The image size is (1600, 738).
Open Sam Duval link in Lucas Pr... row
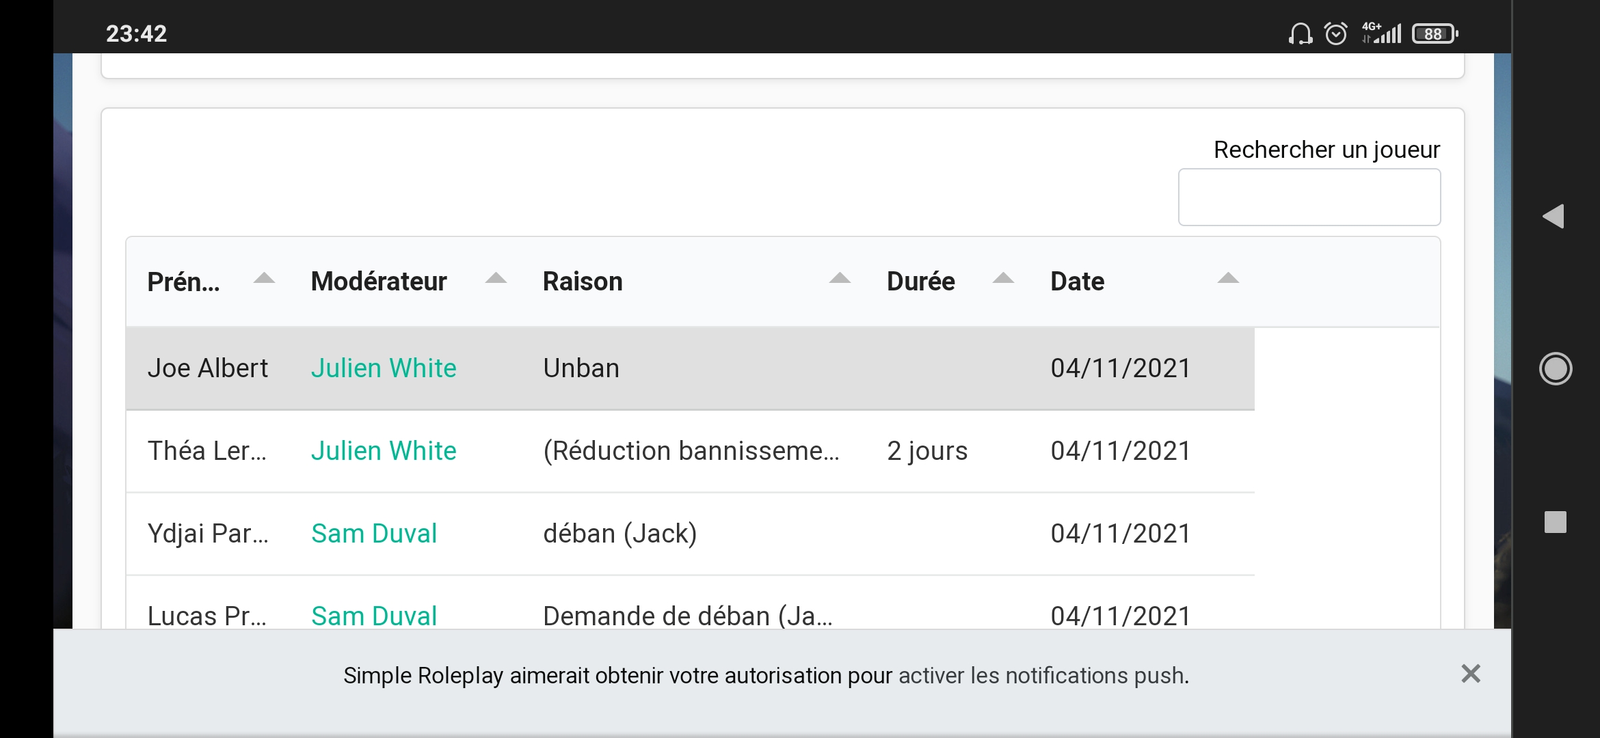point(374,616)
